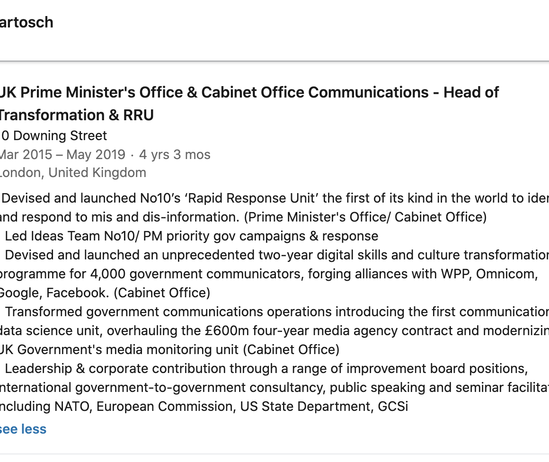
Task: Click the 'Mar 2015 – May 2019' date range
Action: [62, 155]
